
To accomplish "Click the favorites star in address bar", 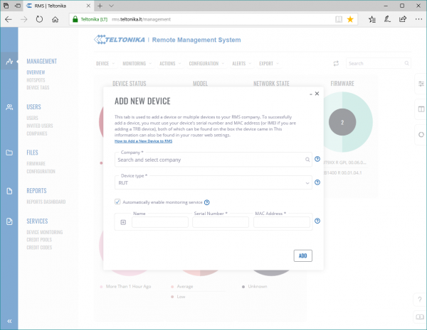I will tap(350, 19).
